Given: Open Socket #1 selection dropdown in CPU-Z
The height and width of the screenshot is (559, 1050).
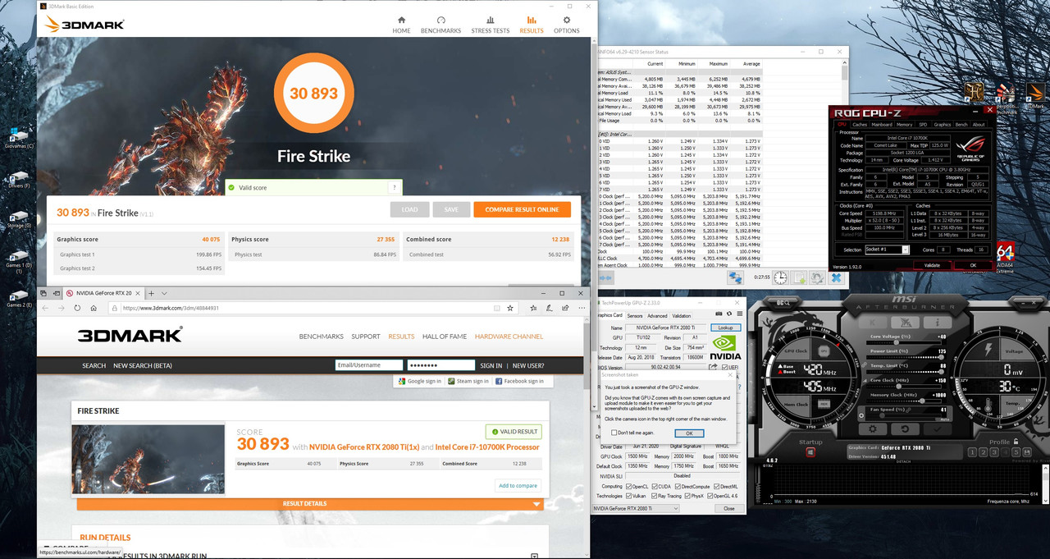Looking at the screenshot, I should click(888, 250).
